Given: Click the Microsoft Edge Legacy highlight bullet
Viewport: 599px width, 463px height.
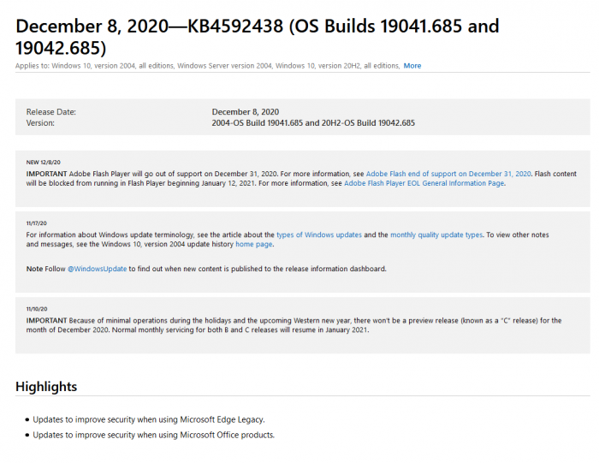Looking at the screenshot, I should (149, 419).
